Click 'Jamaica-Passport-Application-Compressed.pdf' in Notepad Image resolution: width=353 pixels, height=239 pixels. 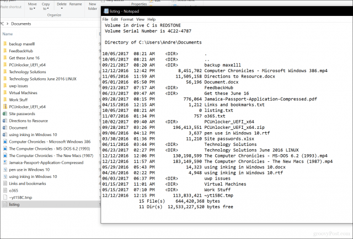coord(260,99)
